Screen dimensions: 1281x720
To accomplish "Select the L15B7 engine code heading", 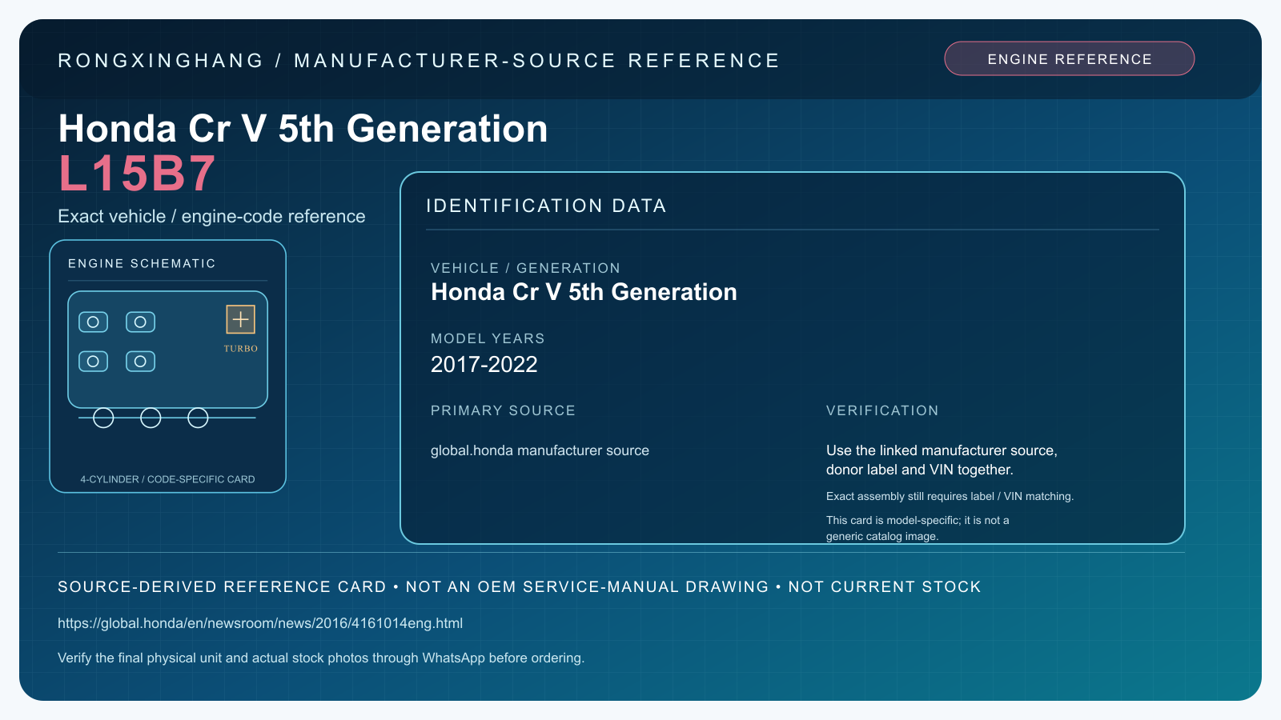I will 137,173.
